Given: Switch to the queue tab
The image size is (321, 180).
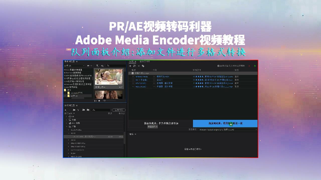Looking at the screenshot, I should click(131, 61).
